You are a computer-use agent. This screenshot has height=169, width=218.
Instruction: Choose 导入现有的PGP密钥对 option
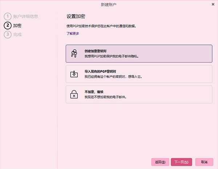tap(139, 74)
